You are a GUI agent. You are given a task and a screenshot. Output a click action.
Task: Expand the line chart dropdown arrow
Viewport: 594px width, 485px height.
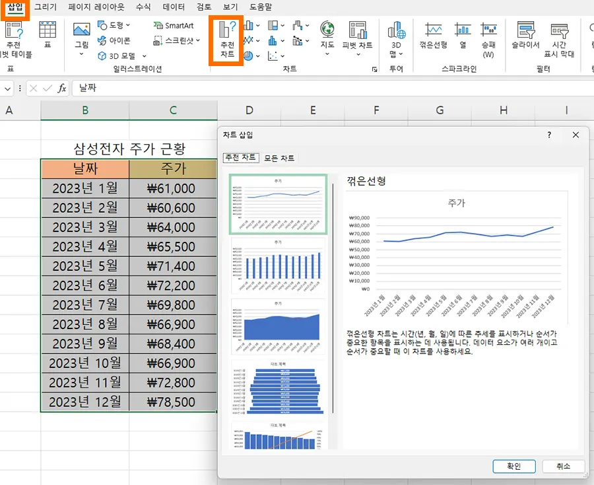pos(258,40)
